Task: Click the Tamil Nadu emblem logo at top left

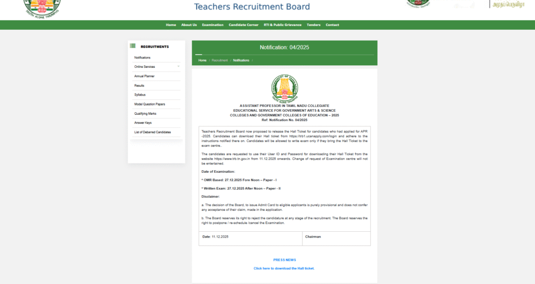Action: (x=43, y=7)
